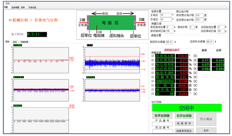Click the X box beside 有效电行程 result

(195, 56)
